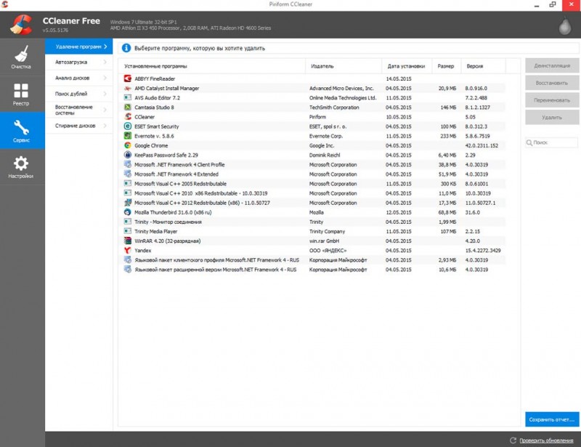Click the Восстановить button
This screenshot has height=447, width=581.
pos(552,83)
